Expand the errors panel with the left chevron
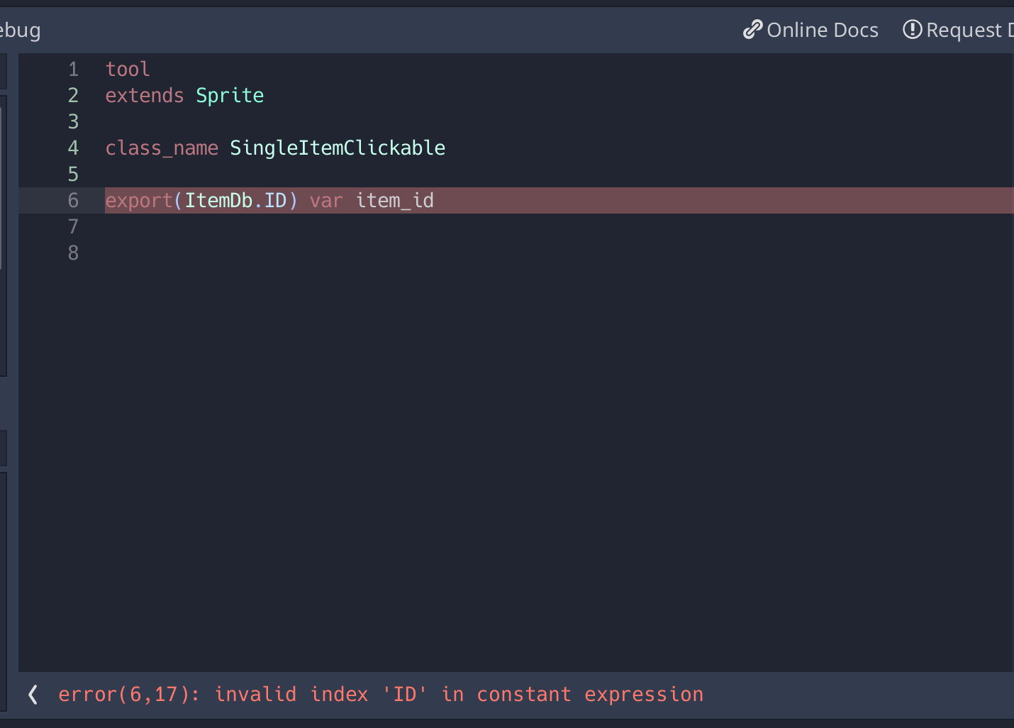Viewport: 1014px width, 728px height. pos(32,694)
